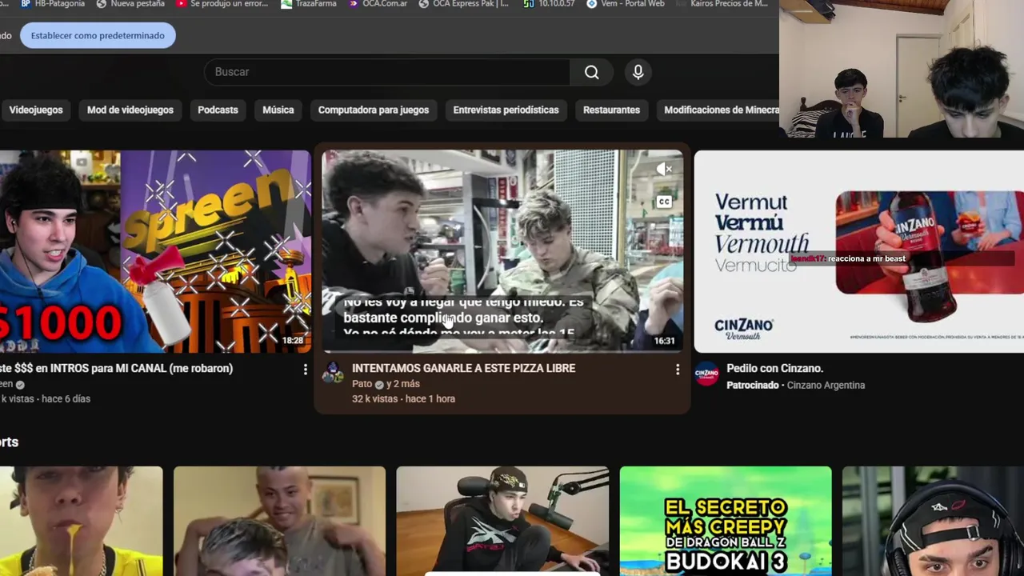Viewport: 1024px width, 576px height.
Task: Select Entrevistas periodísticas chip
Action: click(x=506, y=110)
